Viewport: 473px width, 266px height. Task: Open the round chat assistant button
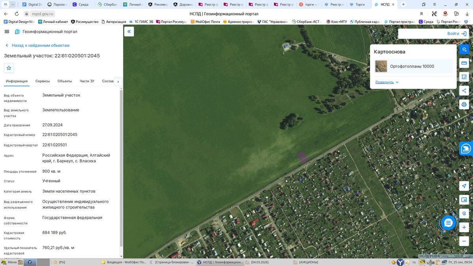(x=448, y=223)
